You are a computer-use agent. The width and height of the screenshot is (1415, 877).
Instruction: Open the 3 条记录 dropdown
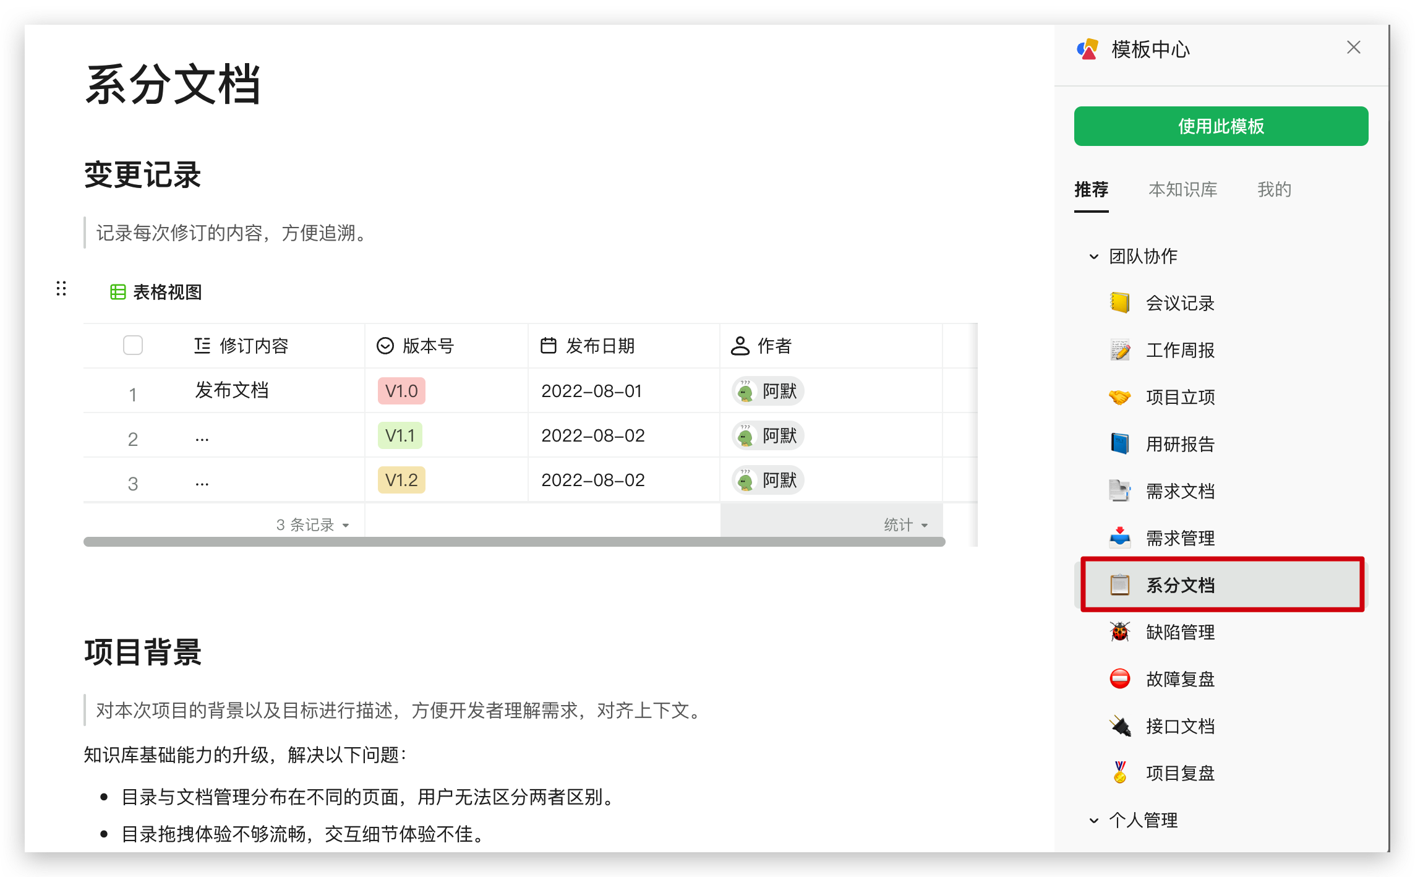point(312,525)
